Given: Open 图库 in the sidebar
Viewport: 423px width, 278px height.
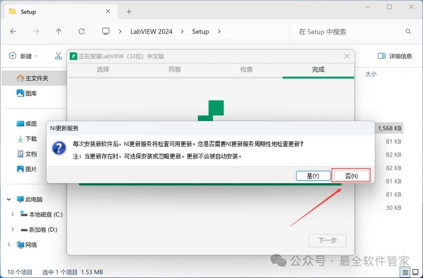Looking at the screenshot, I should click(x=27, y=93).
